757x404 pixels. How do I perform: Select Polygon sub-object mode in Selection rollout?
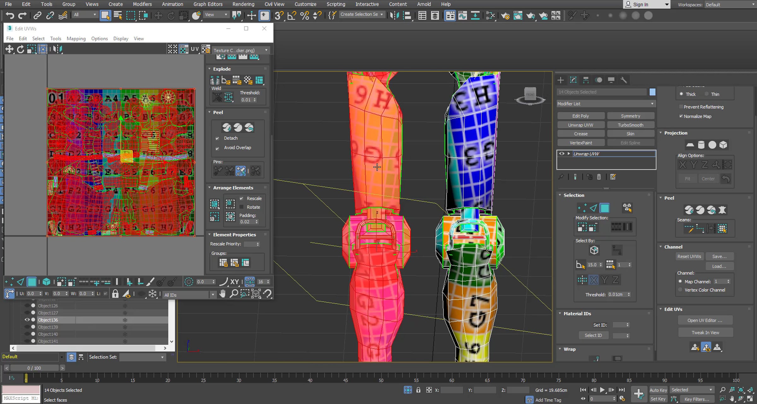pos(604,208)
